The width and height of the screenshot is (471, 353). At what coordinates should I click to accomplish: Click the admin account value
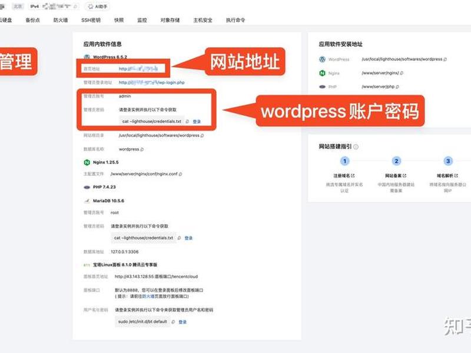[125, 96]
